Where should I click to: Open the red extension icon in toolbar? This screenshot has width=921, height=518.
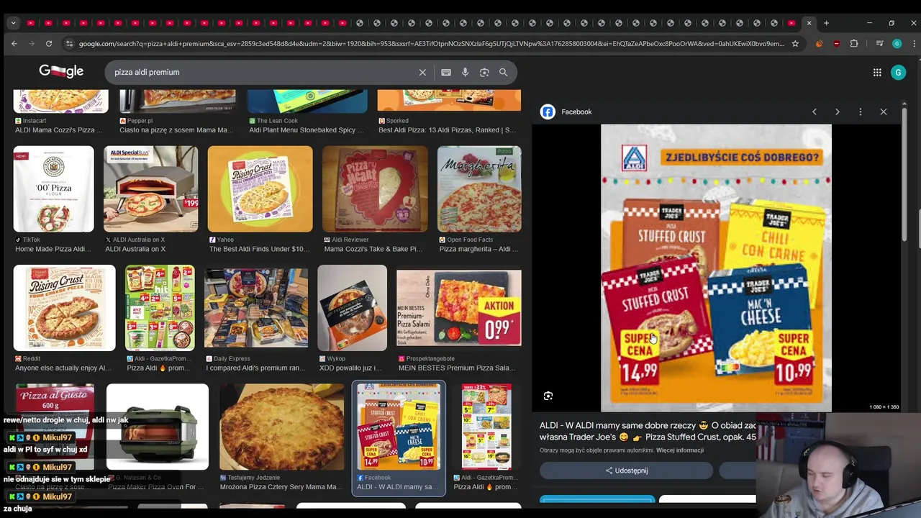point(836,44)
